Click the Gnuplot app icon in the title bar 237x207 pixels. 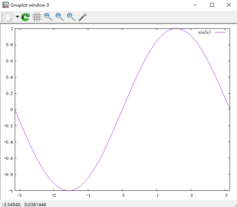[x=6, y=5]
